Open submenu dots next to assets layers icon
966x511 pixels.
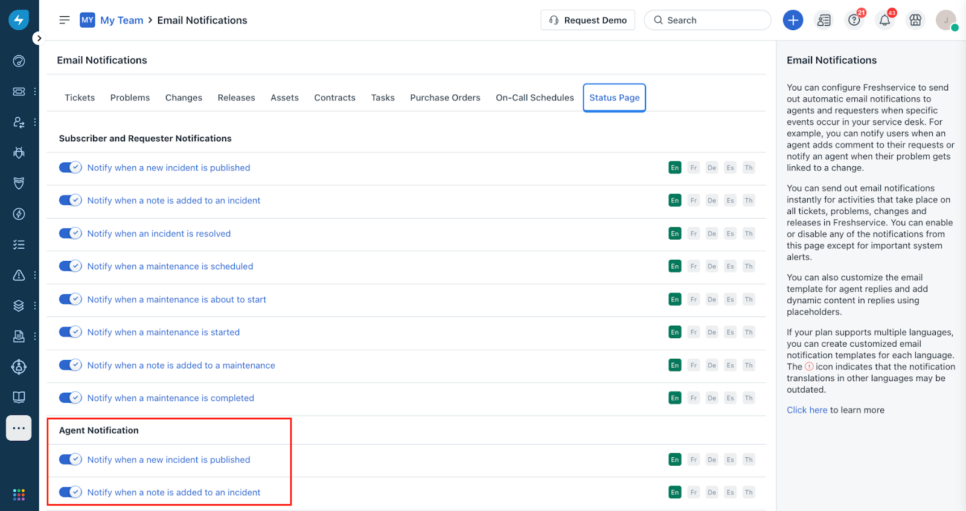point(35,306)
